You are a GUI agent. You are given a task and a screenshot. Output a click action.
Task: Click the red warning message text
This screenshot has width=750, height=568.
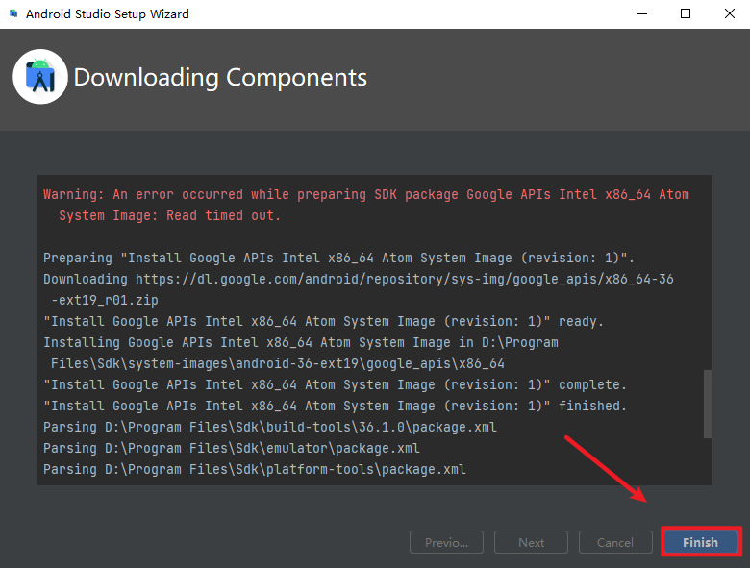[x=365, y=195]
